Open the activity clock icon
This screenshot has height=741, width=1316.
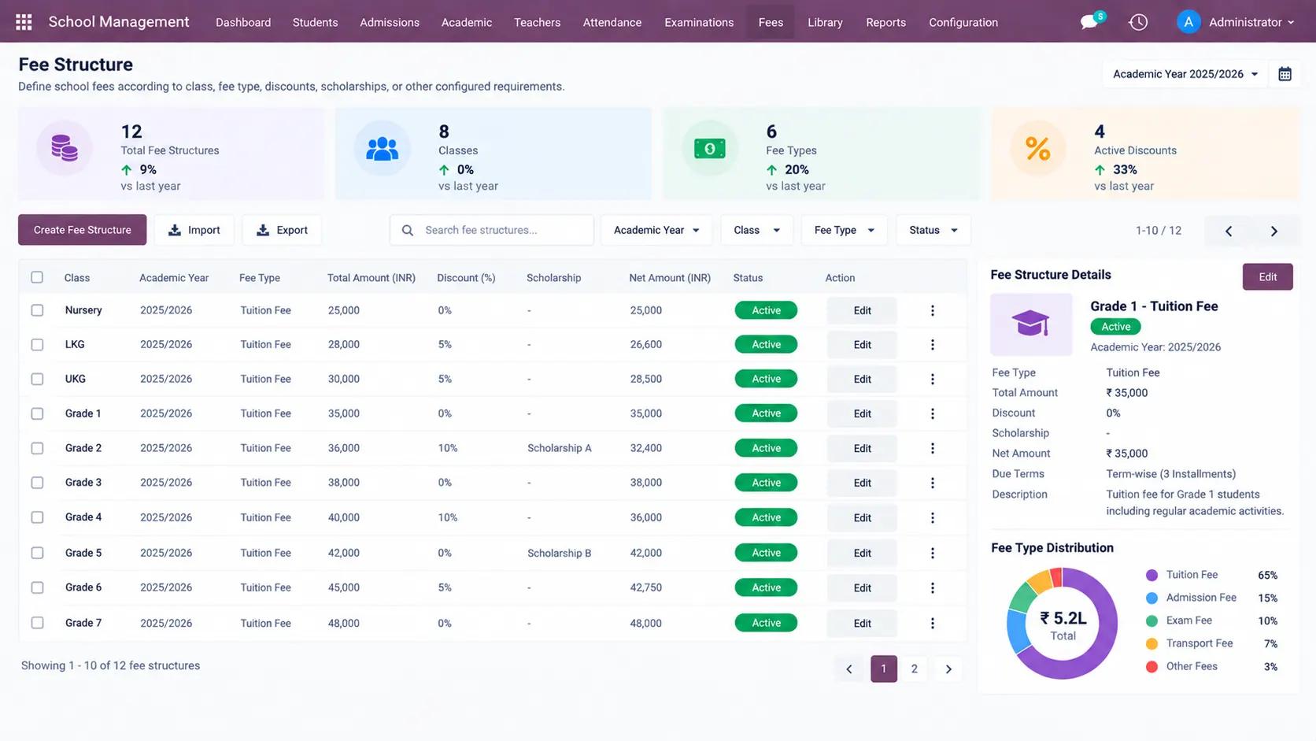(1138, 22)
